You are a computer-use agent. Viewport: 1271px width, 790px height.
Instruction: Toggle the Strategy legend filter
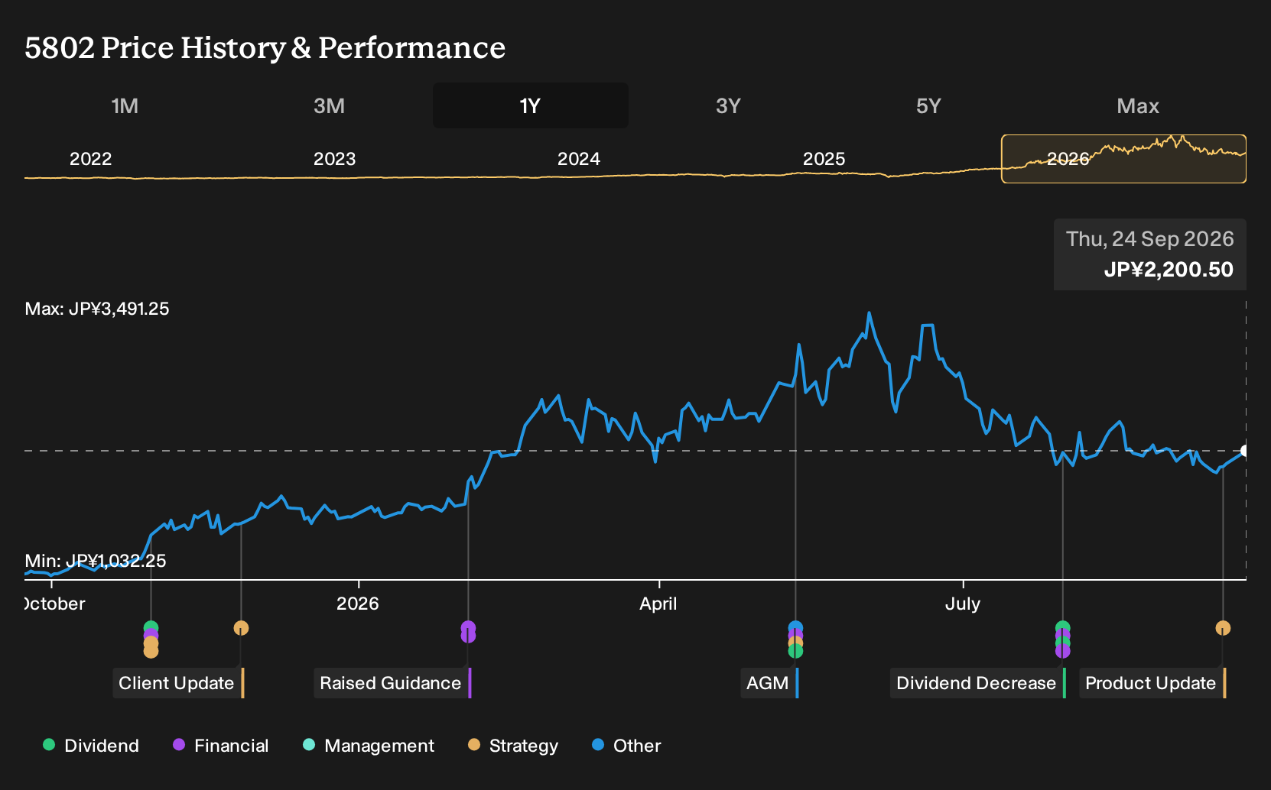click(x=513, y=746)
